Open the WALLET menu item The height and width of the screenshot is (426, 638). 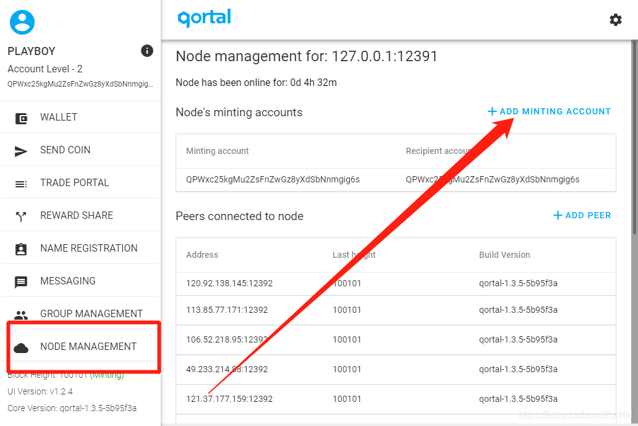click(x=80, y=117)
